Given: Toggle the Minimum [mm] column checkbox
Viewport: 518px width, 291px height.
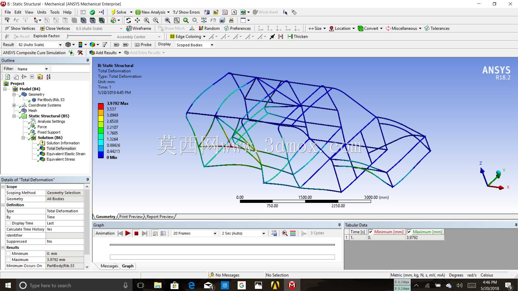Looking at the screenshot, I should (x=370, y=232).
